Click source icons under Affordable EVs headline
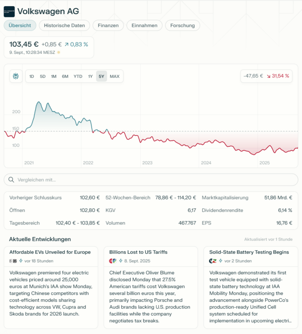Image resolution: width=302 pixels, height=334 pixels. 13,261
